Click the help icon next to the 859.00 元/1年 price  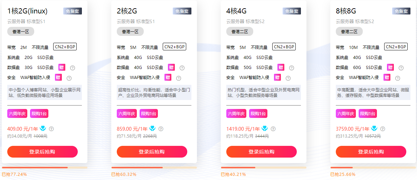[161, 129]
